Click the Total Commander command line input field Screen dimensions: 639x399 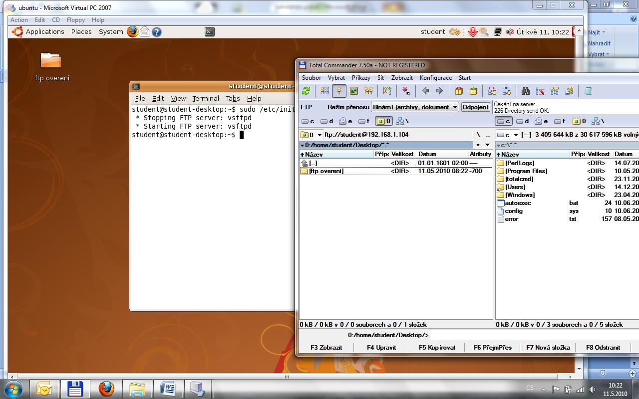click(x=534, y=335)
